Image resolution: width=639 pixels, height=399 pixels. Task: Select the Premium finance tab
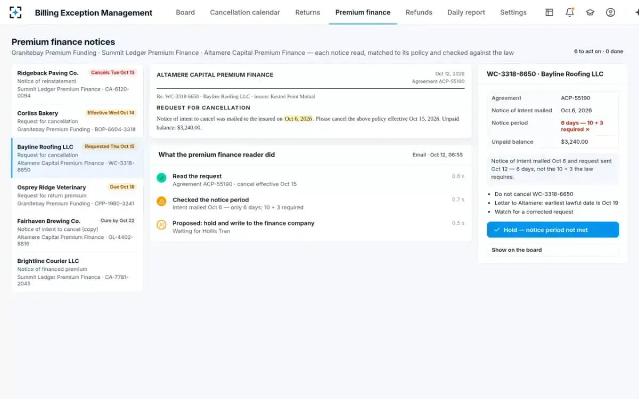pos(363,12)
